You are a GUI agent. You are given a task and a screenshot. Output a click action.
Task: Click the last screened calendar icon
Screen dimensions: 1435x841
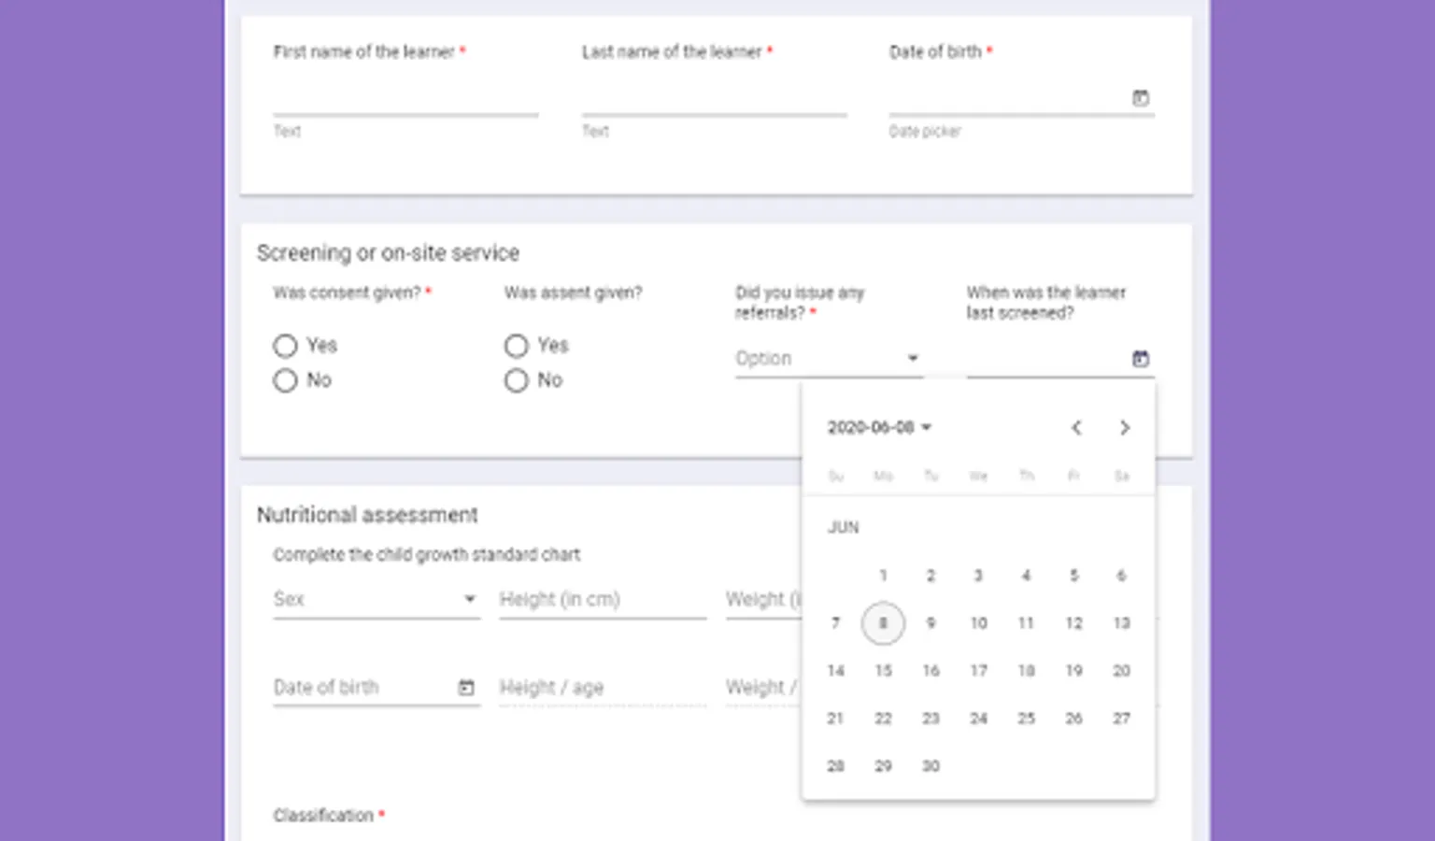coord(1140,359)
